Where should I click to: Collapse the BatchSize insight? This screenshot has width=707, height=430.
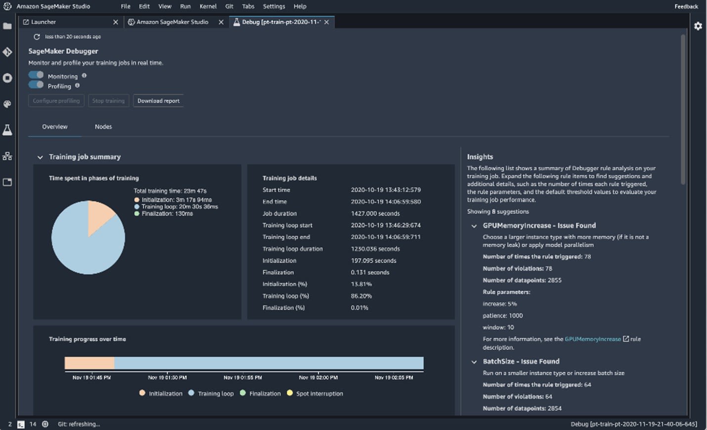point(474,362)
